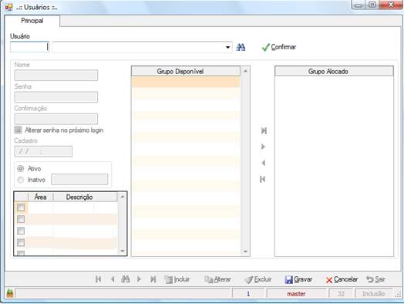Click the Alterar button
The image size is (404, 304).
click(x=217, y=279)
